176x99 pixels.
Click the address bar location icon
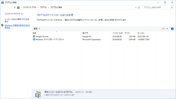pos(18,7)
